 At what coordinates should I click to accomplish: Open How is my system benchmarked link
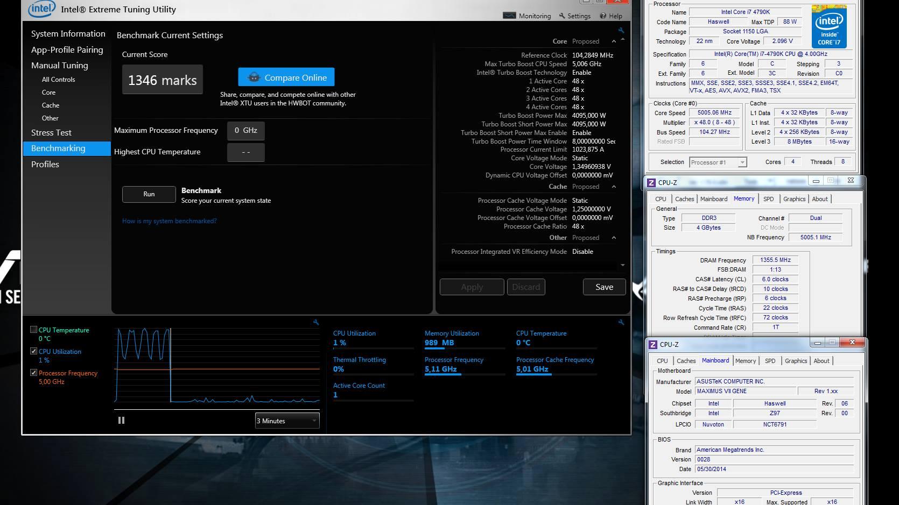[x=169, y=221]
